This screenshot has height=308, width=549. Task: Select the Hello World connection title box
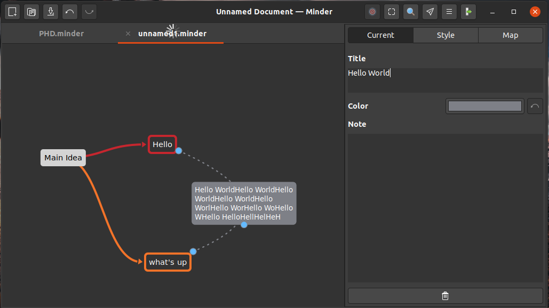pos(244,203)
